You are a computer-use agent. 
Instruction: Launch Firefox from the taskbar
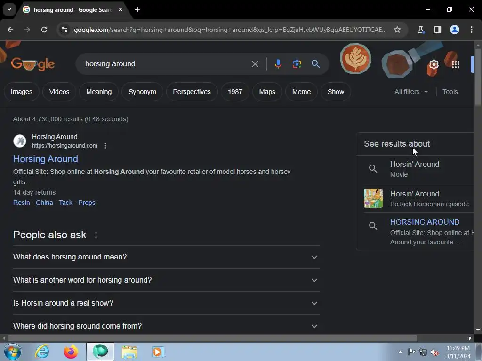click(71, 352)
